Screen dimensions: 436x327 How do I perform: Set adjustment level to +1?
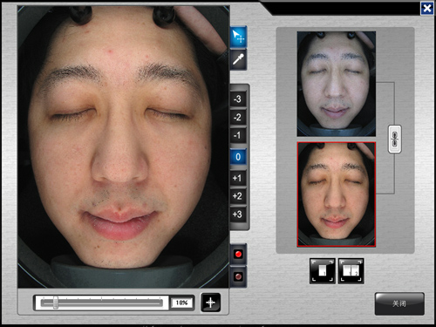[238, 178]
